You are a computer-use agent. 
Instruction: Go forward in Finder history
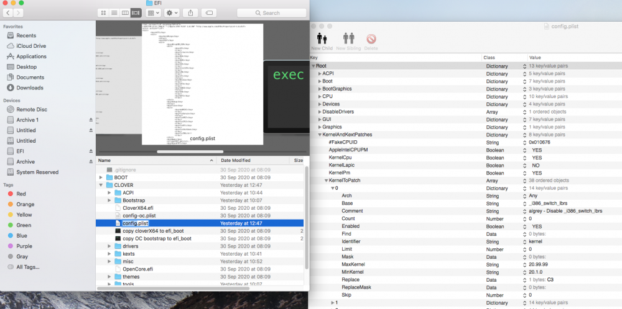18,13
